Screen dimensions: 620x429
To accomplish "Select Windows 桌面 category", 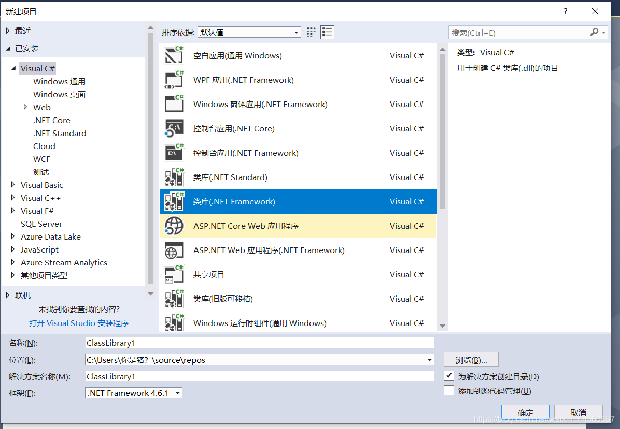I will point(59,94).
